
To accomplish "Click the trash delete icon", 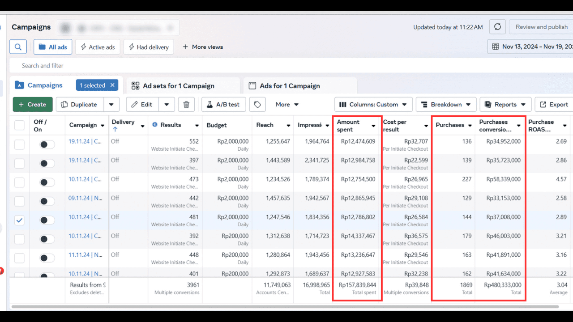I will pyautogui.click(x=186, y=105).
